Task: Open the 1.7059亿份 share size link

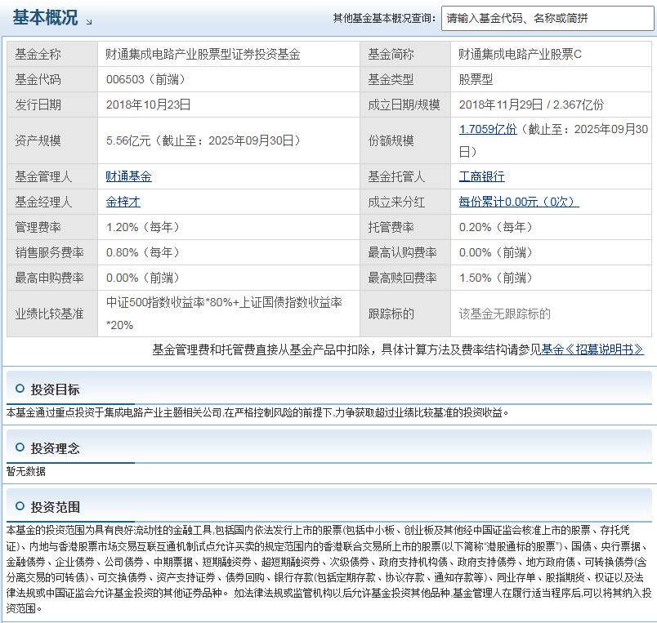Action: point(488,129)
